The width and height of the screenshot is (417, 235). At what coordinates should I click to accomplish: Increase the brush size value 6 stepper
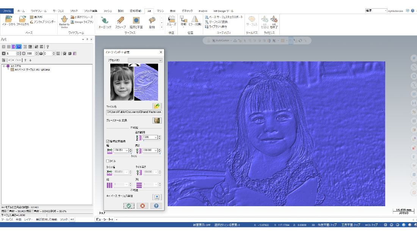tap(18, 52)
